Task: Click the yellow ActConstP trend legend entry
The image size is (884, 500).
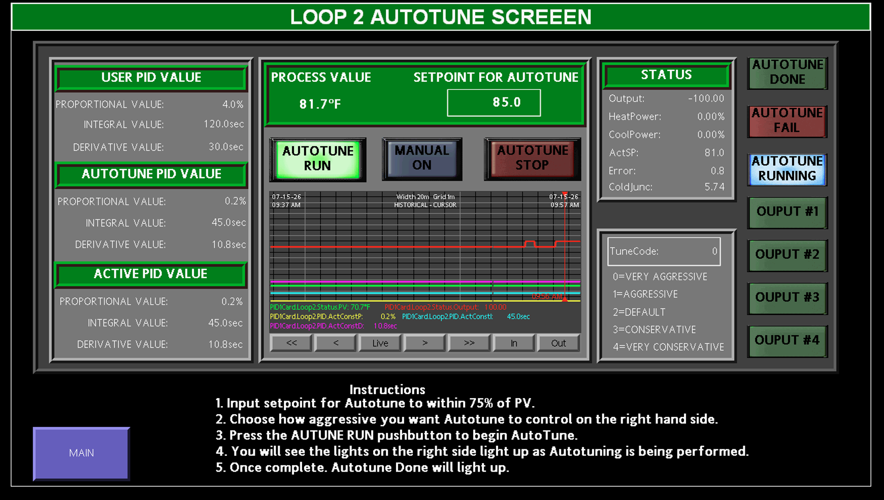Action: (x=333, y=316)
